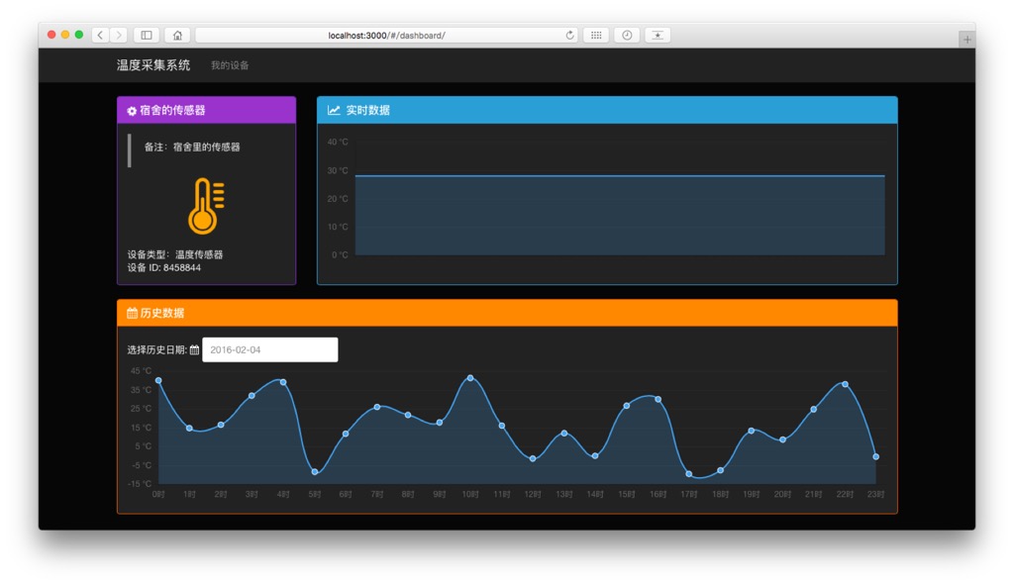Minimize the Safari window with the yellow button
Image resolution: width=1014 pixels, height=585 pixels.
[65, 35]
